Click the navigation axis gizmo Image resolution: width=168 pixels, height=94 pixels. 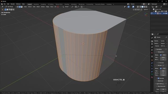[x=146, y=14]
